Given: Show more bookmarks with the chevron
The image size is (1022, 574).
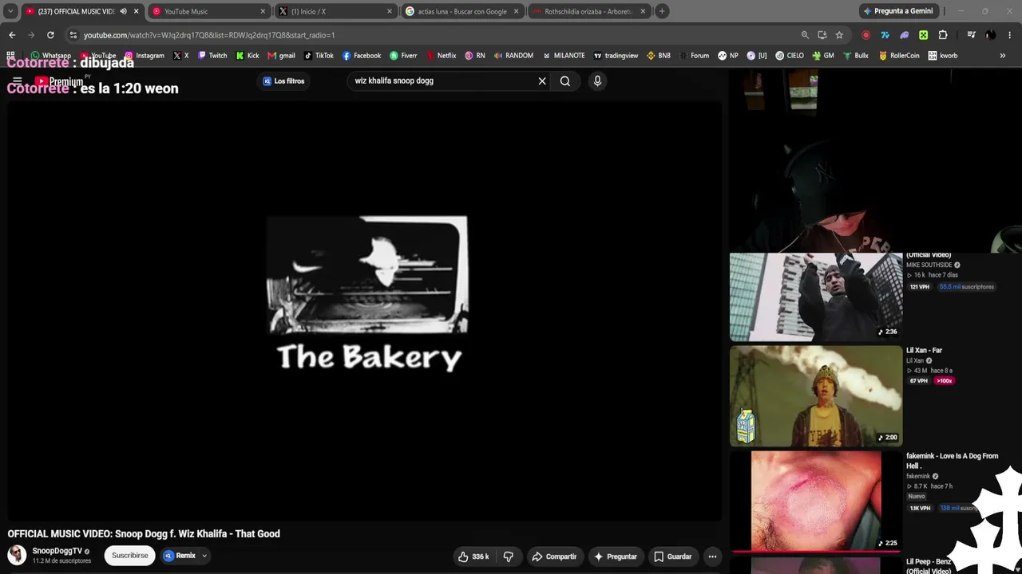Looking at the screenshot, I should coord(1003,56).
